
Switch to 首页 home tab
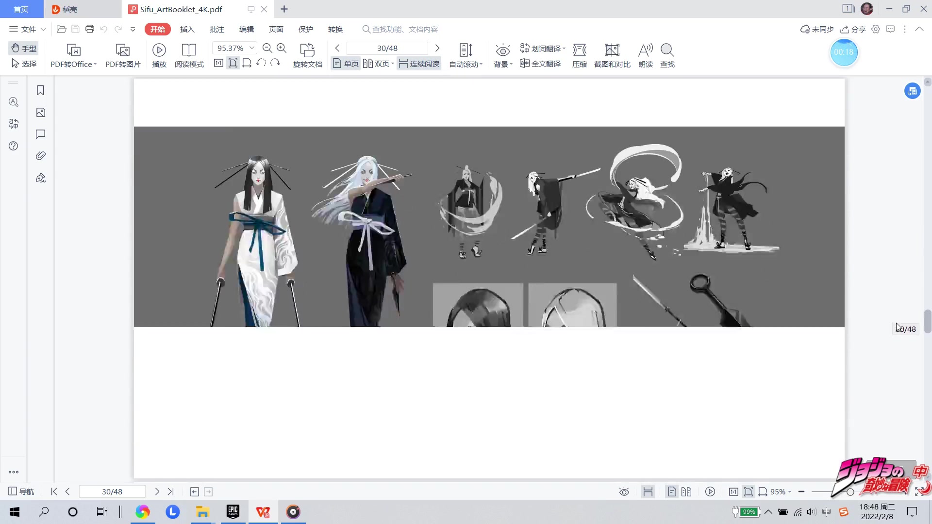[x=21, y=9]
